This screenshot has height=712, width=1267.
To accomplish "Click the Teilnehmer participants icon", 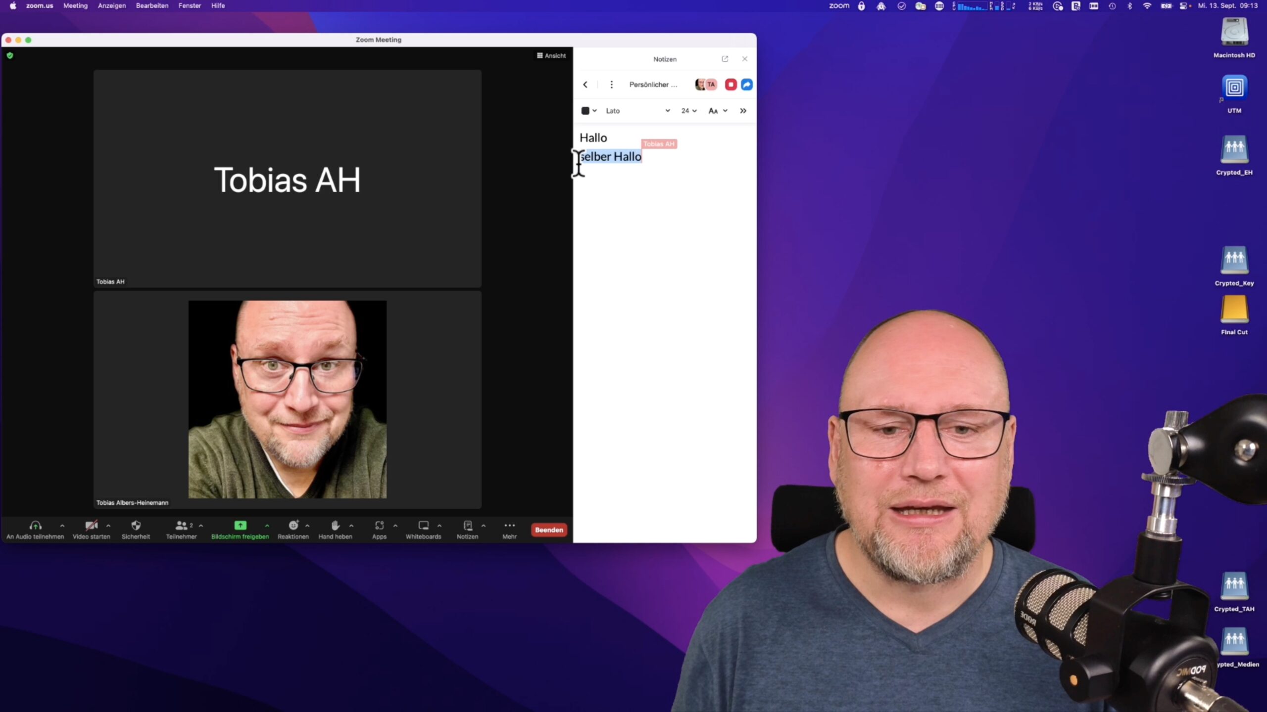I will click(x=181, y=526).
